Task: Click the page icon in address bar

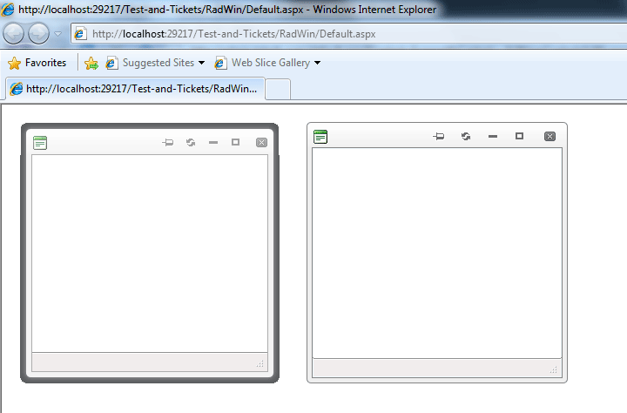Action: coord(80,34)
